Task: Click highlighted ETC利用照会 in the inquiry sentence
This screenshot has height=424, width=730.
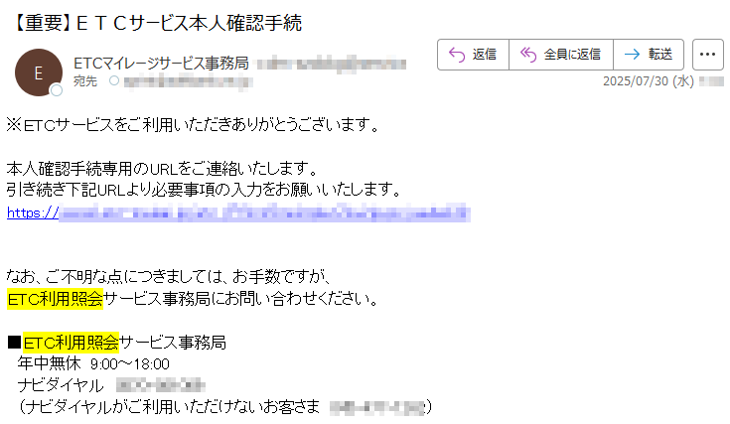Action: [55, 299]
